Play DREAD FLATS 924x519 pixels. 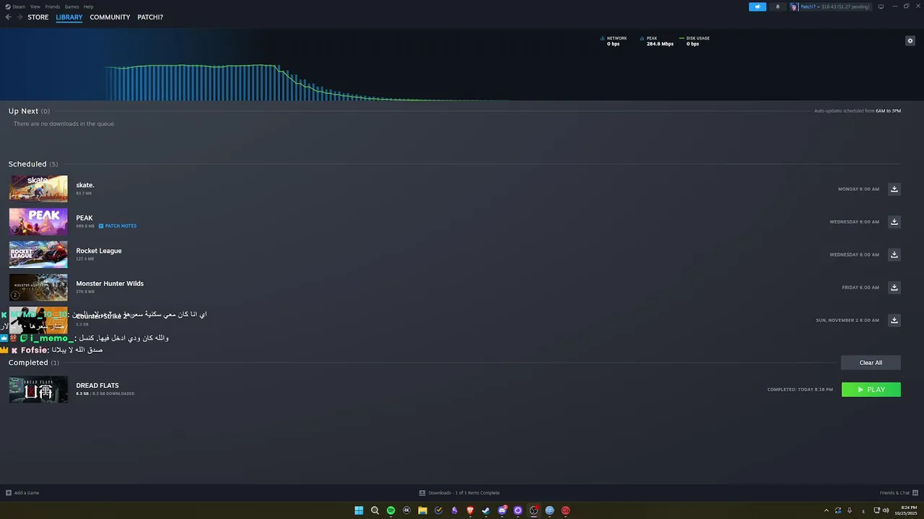(871, 389)
